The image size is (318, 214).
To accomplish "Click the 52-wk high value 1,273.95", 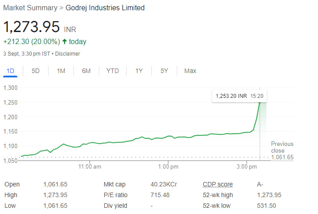I will [x=269, y=195].
